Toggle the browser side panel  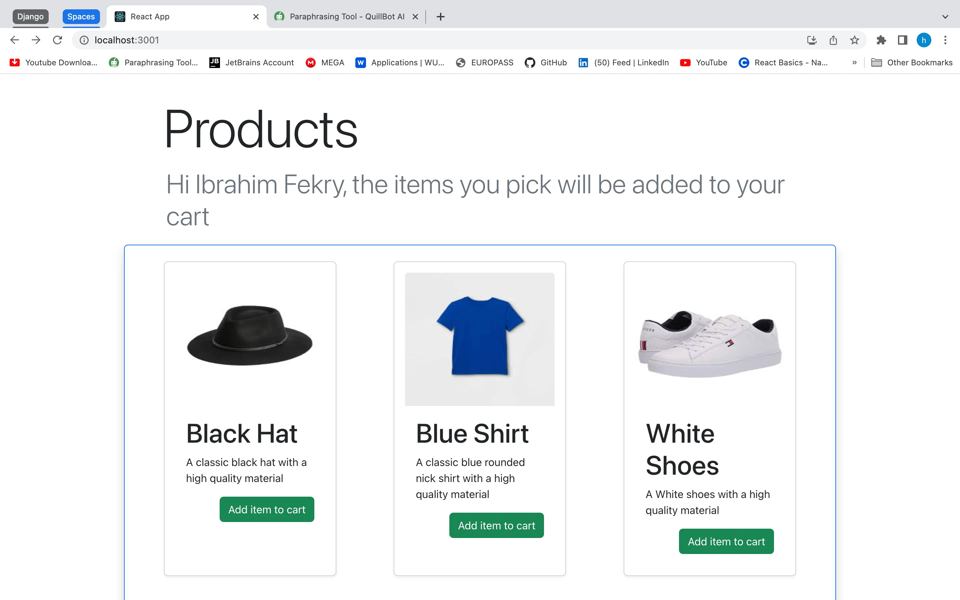point(902,40)
